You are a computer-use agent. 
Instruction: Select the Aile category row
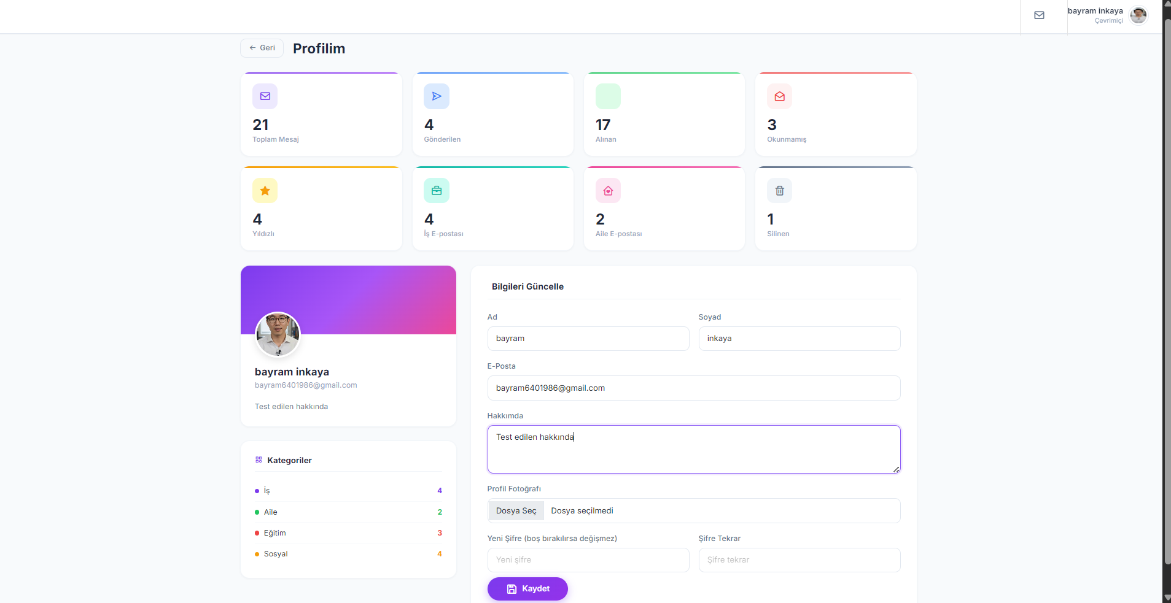pyautogui.click(x=348, y=512)
